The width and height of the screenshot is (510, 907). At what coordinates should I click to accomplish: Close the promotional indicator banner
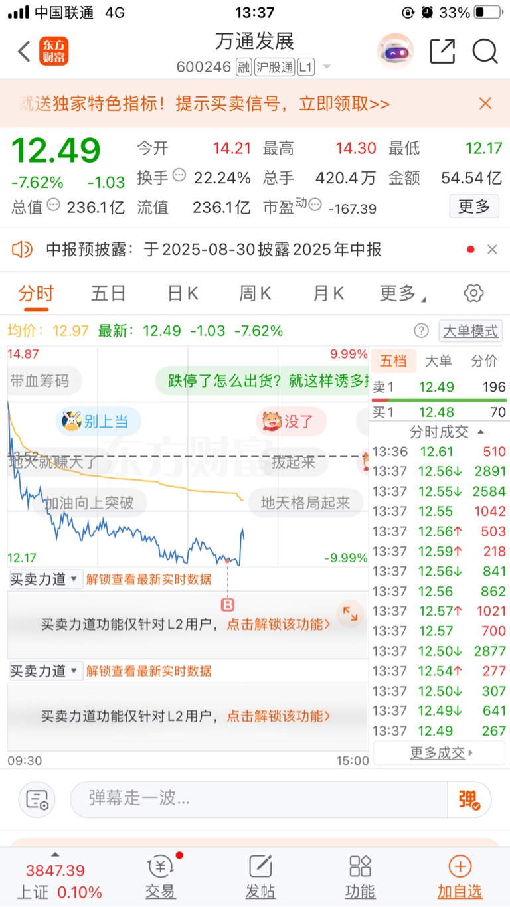(485, 103)
